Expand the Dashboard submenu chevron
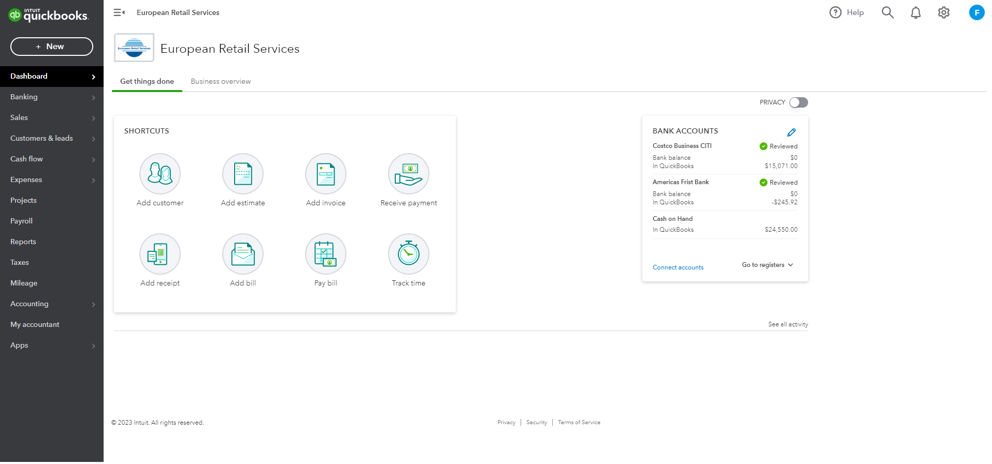The image size is (992, 464). (x=93, y=77)
